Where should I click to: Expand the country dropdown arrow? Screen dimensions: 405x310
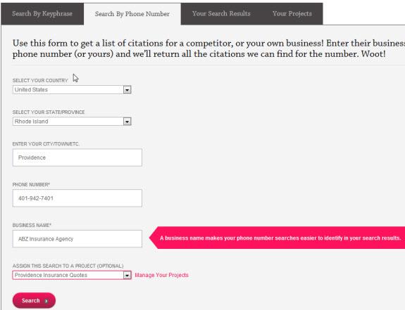coord(127,90)
